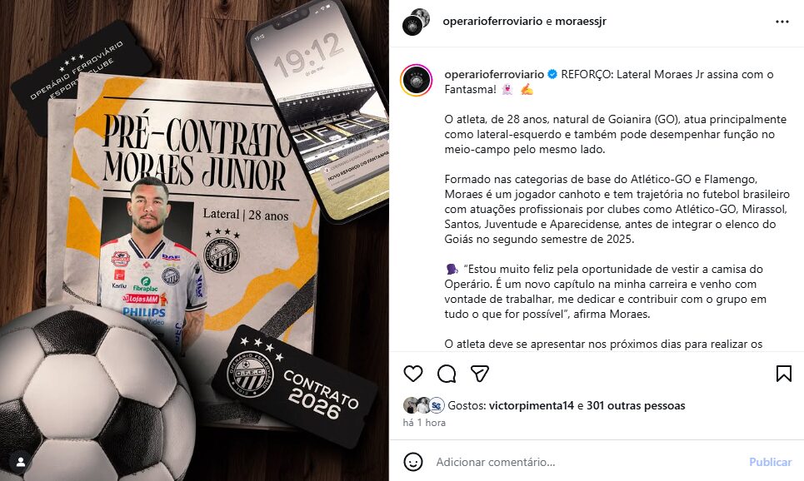
Task: Click the Pré-Contrato Moraes Junior post image
Action: 194,240
